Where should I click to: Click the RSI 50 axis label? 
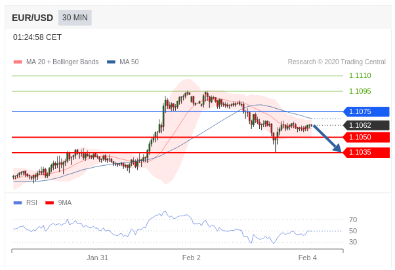353,231
